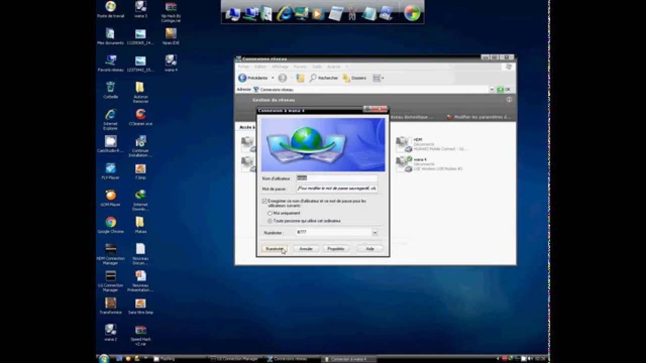
Task: Open LG Connection Manager desktop icon
Action: point(111,281)
